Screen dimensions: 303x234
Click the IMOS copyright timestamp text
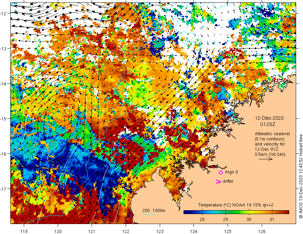point(301,177)
